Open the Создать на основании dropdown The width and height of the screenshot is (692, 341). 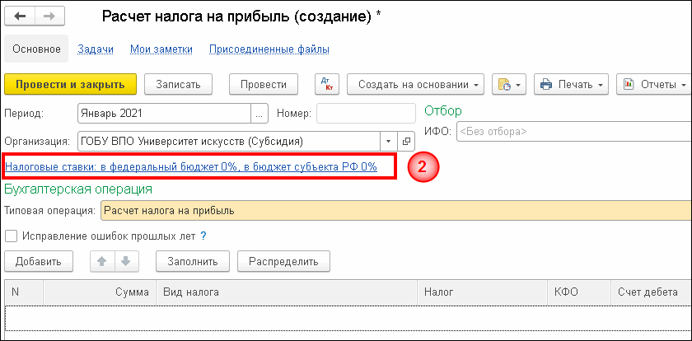(x=414, y=84)
